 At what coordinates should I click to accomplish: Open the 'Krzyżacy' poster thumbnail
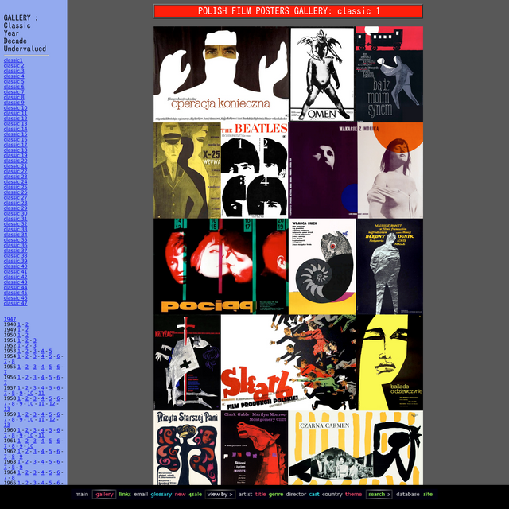pos(187,363)
